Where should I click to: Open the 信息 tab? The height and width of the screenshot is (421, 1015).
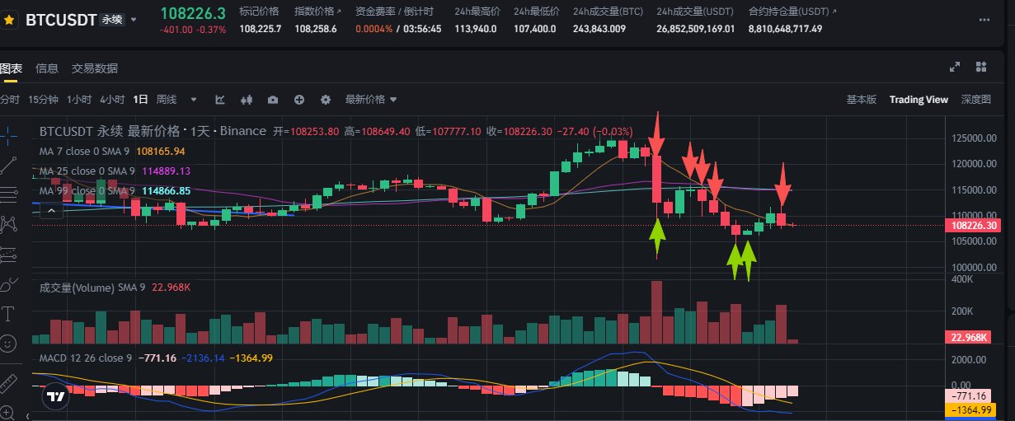(x=47, y=68)
